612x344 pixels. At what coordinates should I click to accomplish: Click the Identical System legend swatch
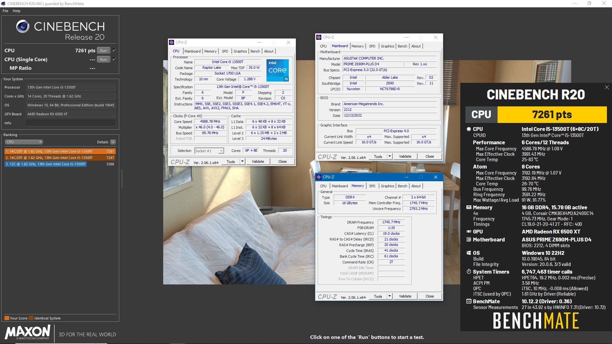(x=31, y=318)
